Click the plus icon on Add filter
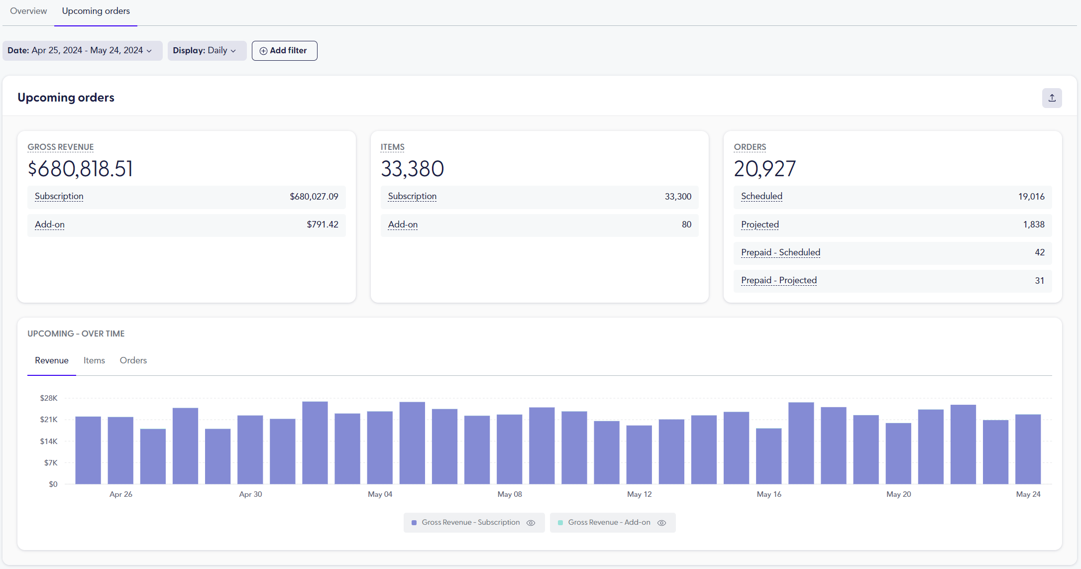The width and height of the screenshot is (1081, 569). pyautogui.click(x=264, y=50)
